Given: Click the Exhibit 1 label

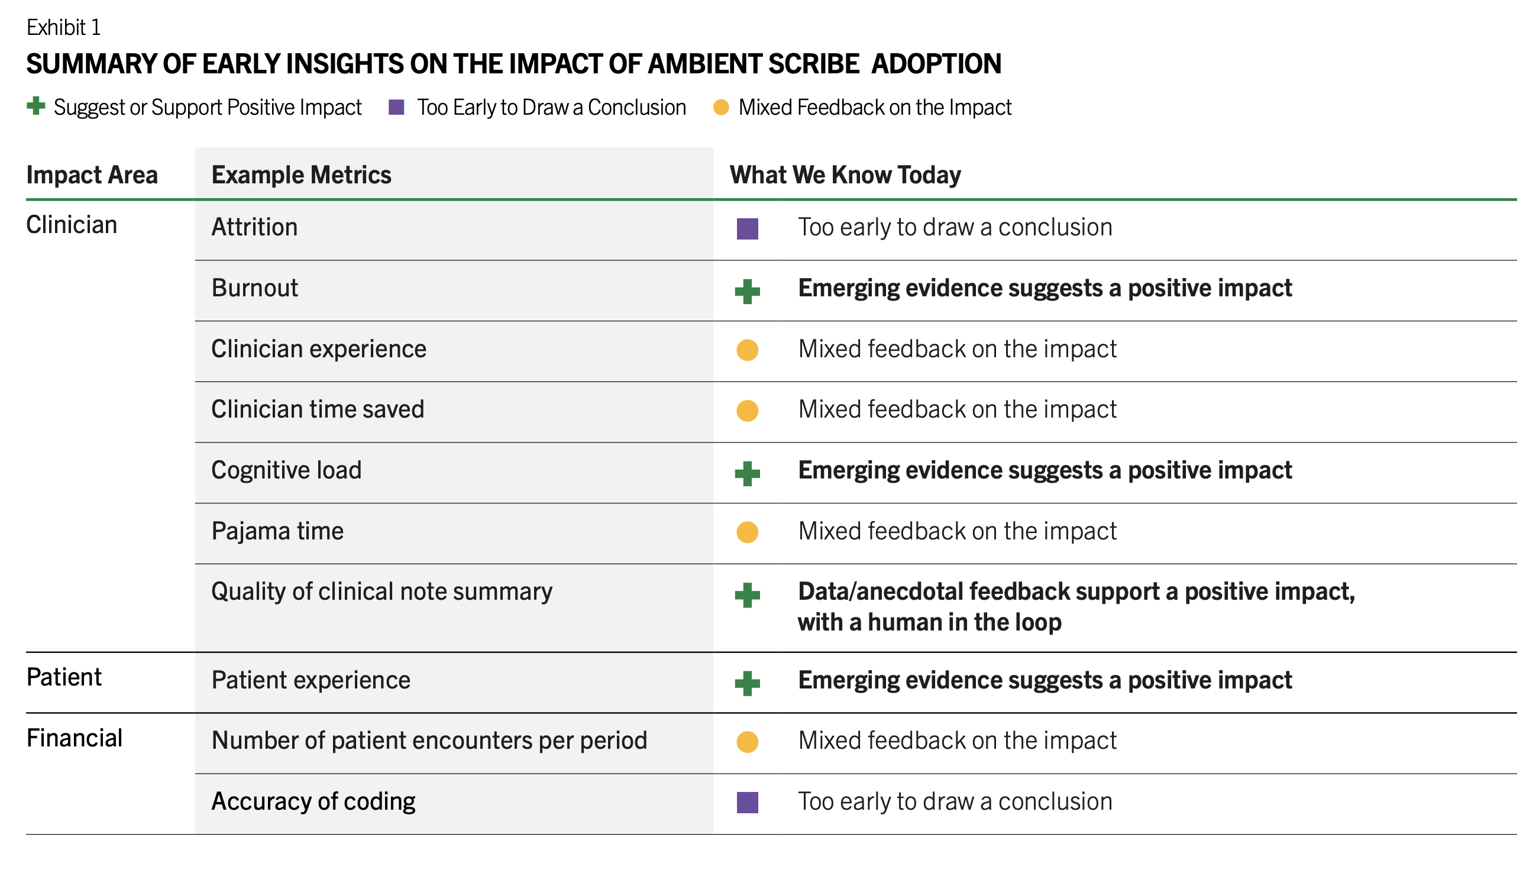Looking at the screenshot, I should (x=63, y=28).
